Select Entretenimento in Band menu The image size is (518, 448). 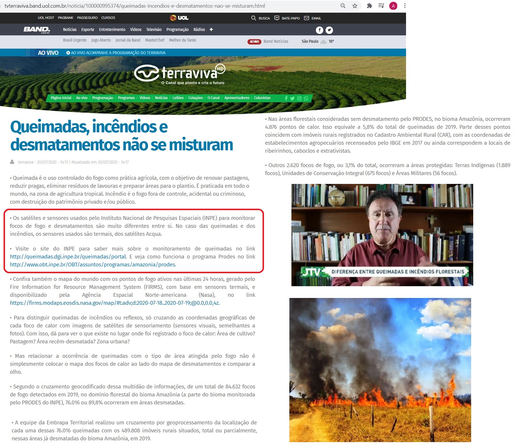click(112, 29)
